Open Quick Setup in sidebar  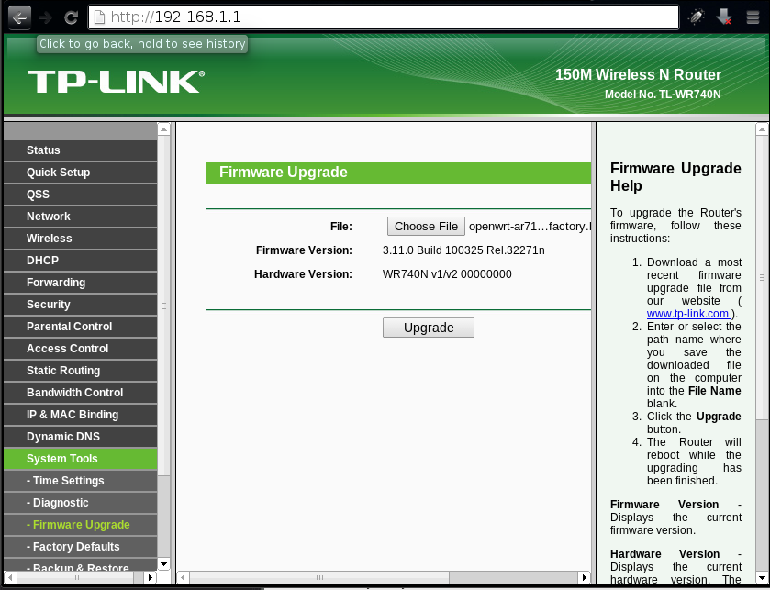(x=80, y=173)
